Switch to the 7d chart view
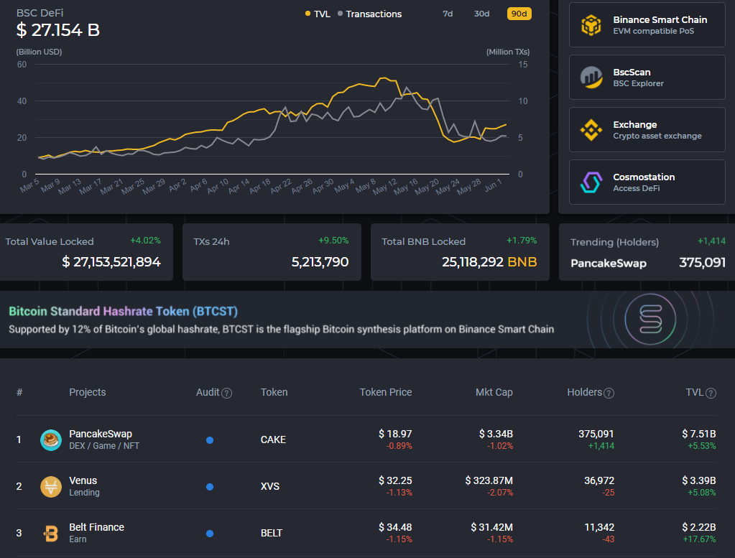The height and width of the screenshot is (558, 735). (447, 14)
